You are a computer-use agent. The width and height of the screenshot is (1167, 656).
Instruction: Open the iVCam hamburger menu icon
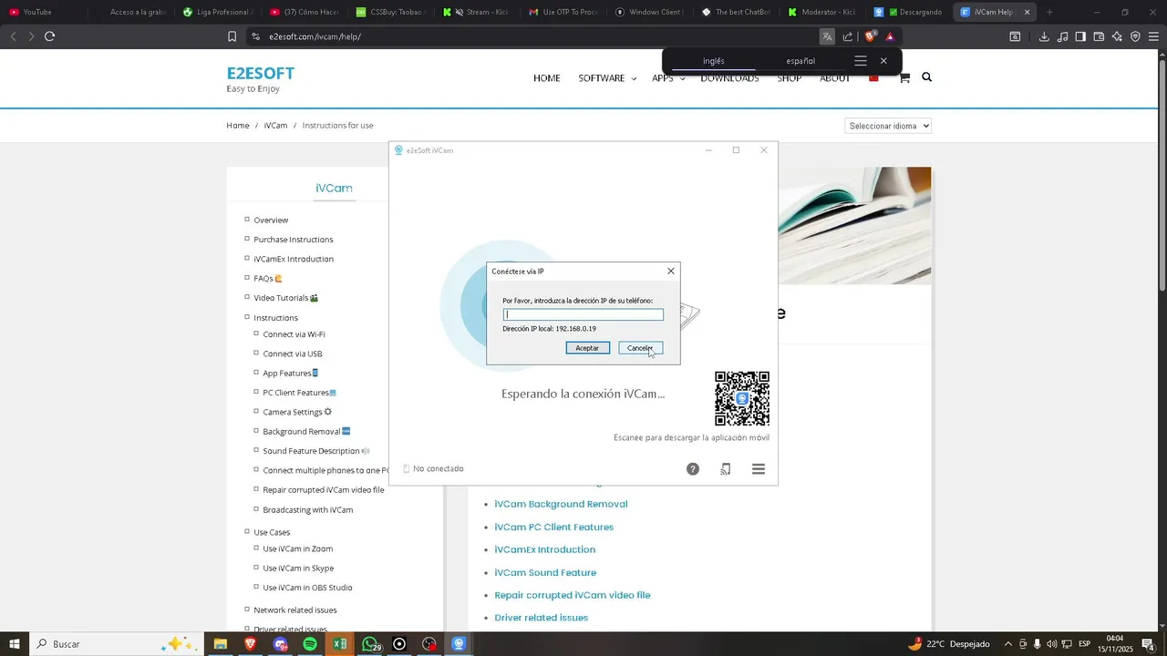pos(759,469)
